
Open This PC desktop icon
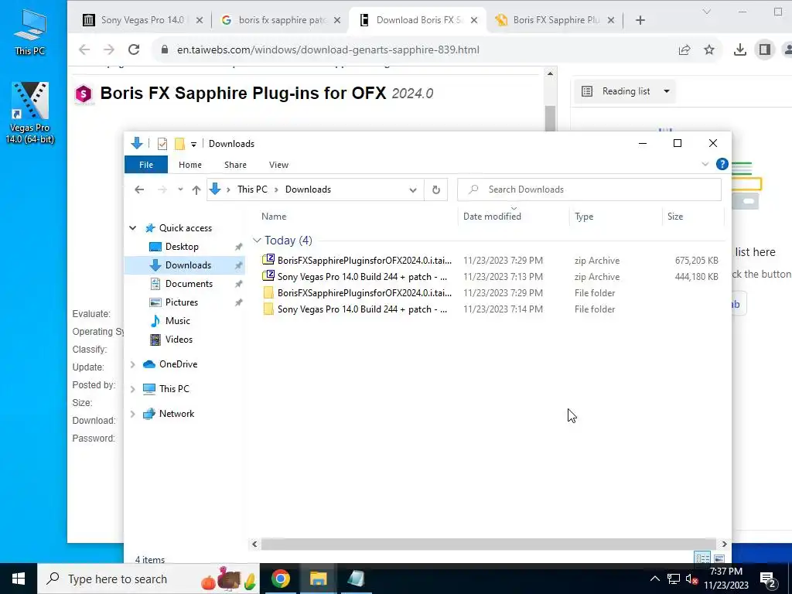(30, 31)
